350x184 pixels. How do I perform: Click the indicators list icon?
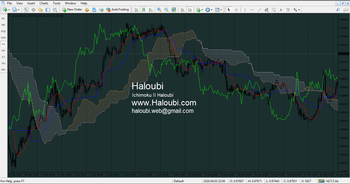pos(198,10)
